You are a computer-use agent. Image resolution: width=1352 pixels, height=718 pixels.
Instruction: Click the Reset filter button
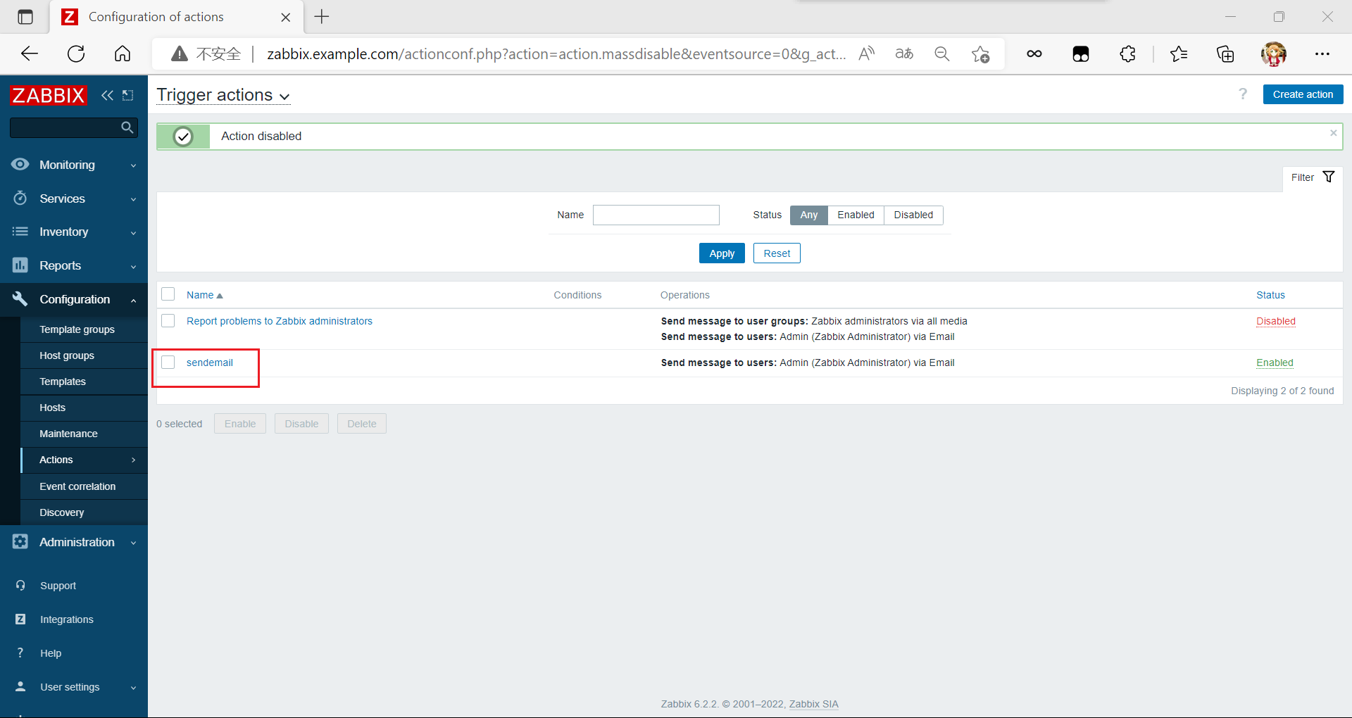coord(777,253)
